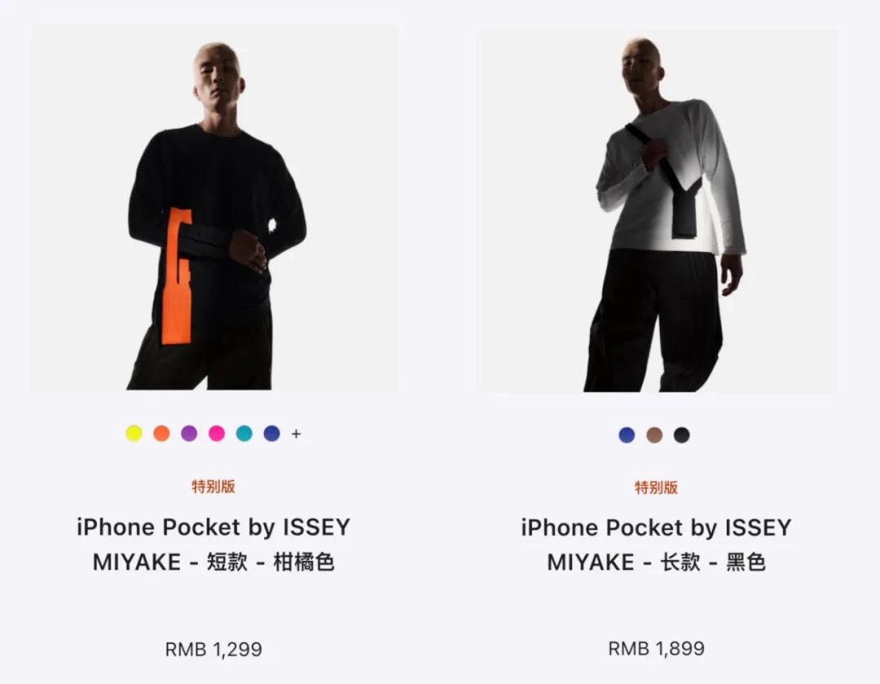This screenshot has height=684, width=880.
Task: Select blue swatch under long-strap product
Action: [x=627, y=435]
